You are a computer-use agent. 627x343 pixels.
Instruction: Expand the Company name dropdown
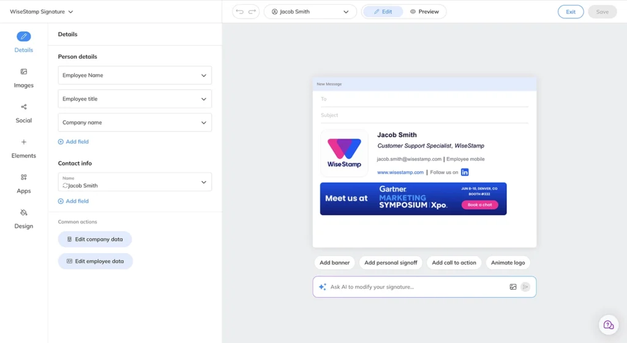coord(135,122)
